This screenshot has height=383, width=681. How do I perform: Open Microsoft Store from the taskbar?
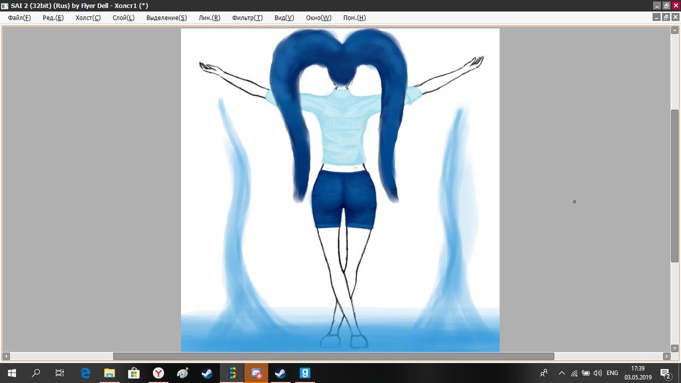(134, 373)
